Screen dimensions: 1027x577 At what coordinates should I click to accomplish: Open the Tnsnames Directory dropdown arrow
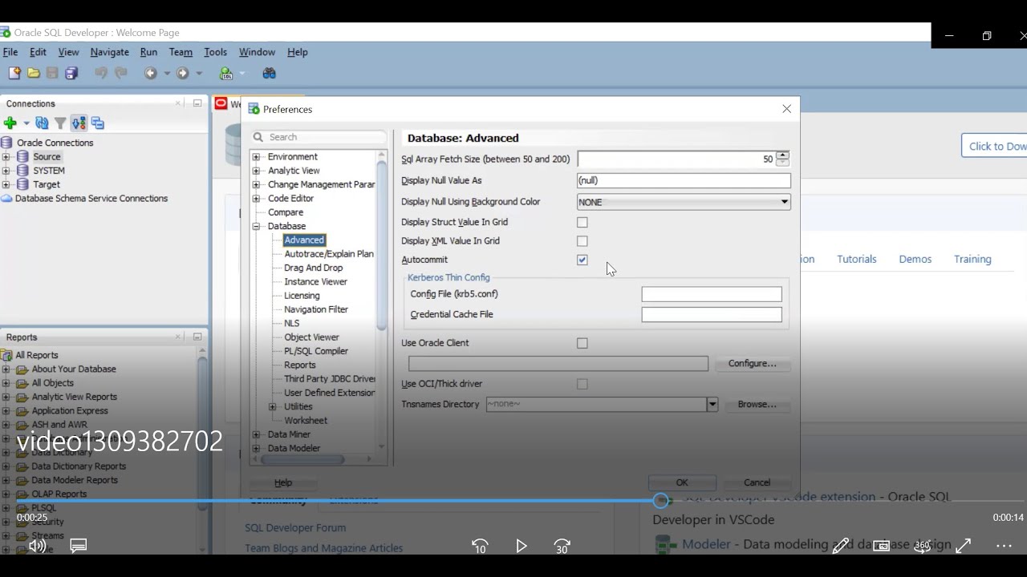click(x=712, y=405)
